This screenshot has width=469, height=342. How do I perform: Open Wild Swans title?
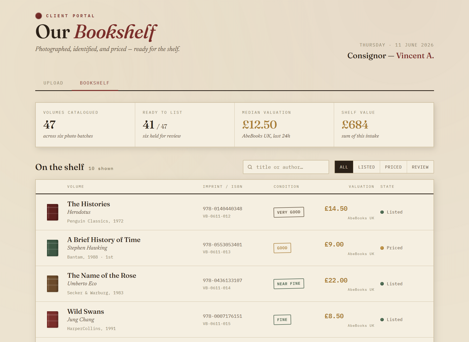point(85,311)
